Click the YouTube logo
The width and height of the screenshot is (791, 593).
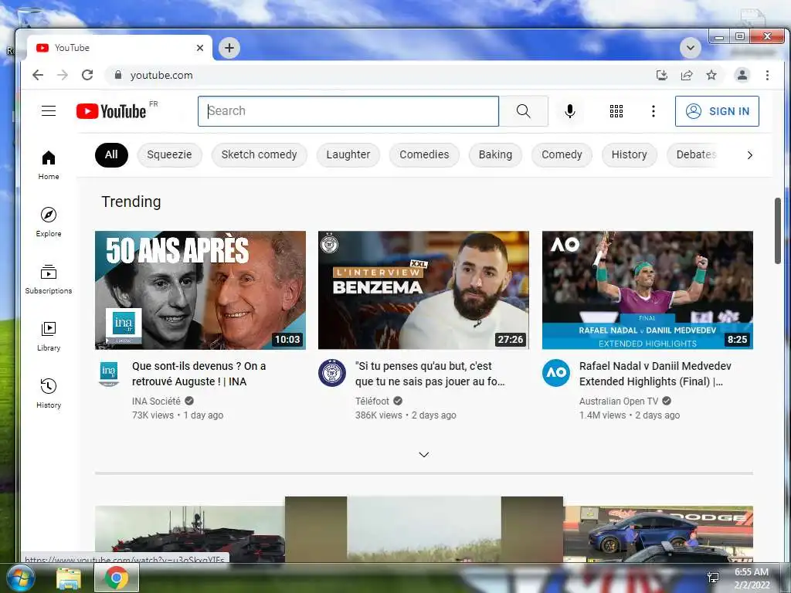tap(111, 111)
